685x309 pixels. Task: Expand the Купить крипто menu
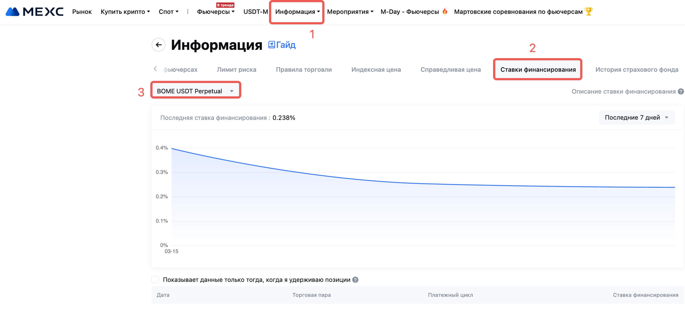tap(125, 12)
